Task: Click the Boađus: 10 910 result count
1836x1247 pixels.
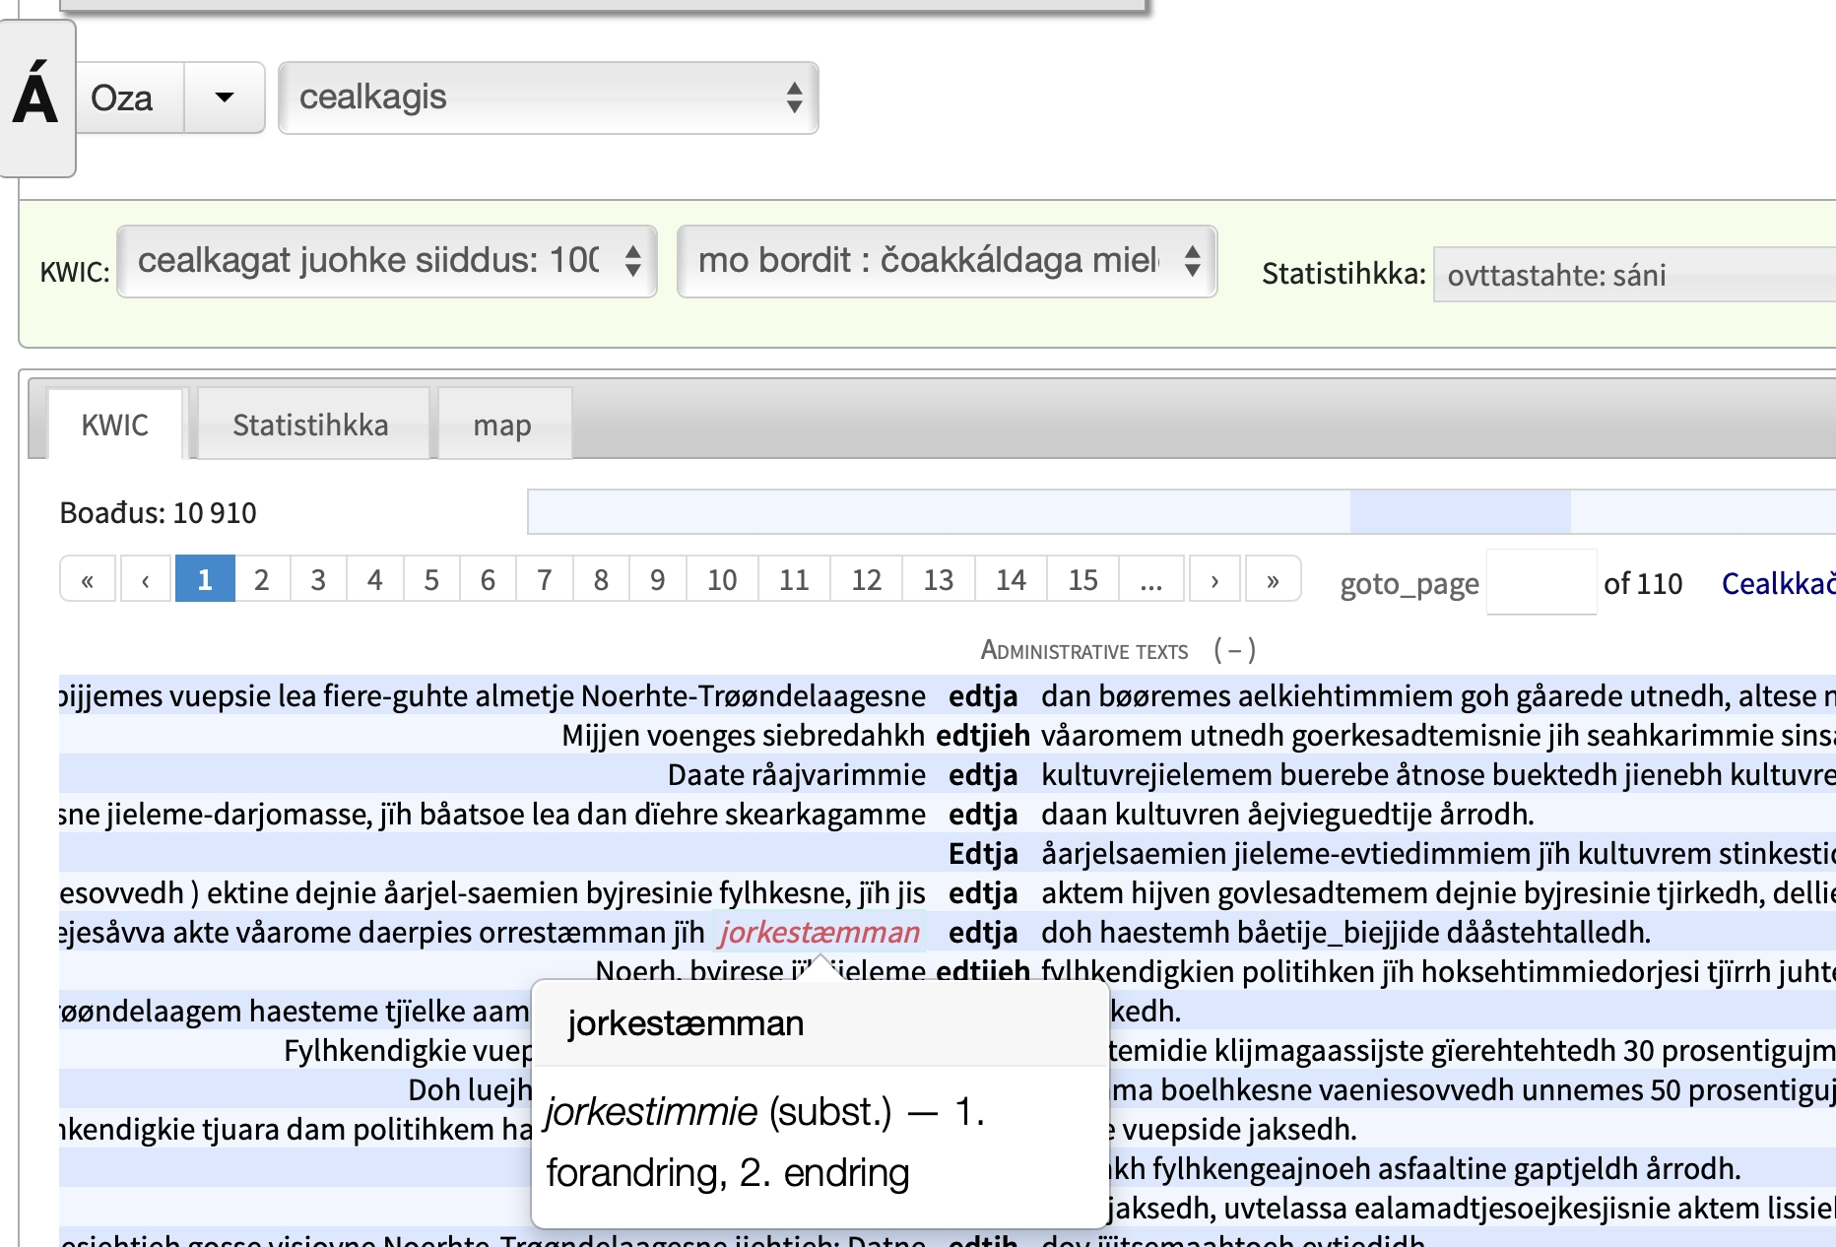Action: [x=159, y=512]
